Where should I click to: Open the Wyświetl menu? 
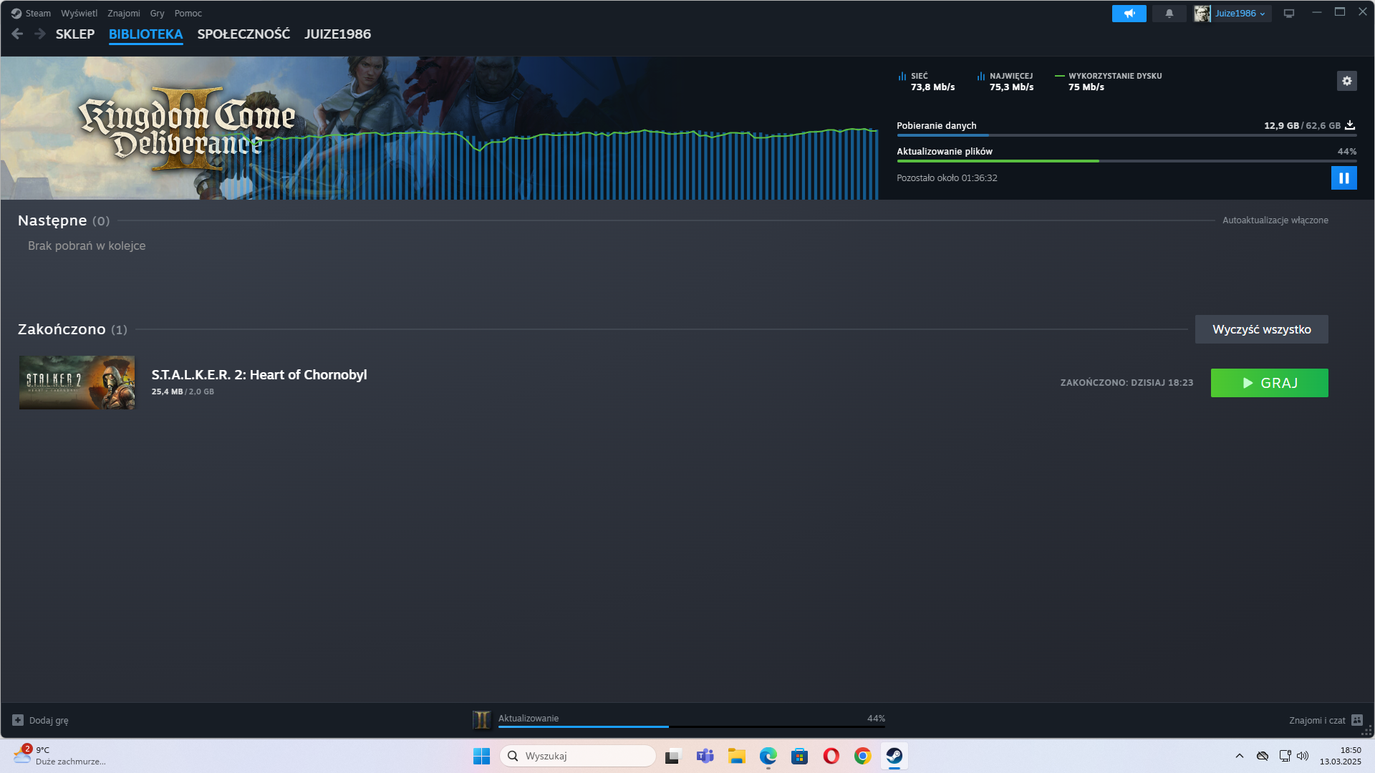(x=79, y=13)
